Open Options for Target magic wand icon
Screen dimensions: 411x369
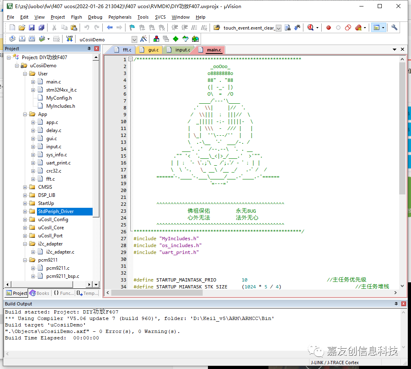pyautogui.click(x=143, y=39)
